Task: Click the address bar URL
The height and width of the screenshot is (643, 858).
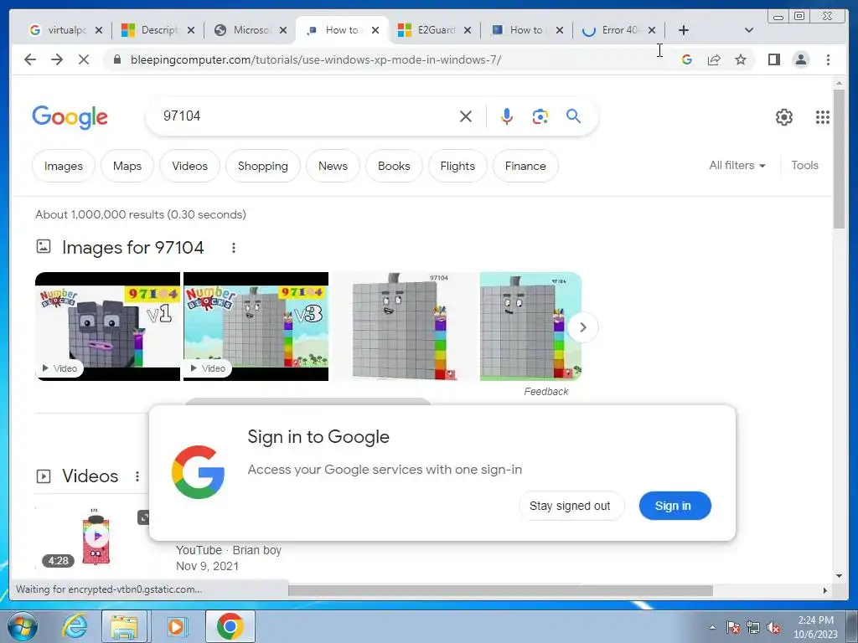Action: click(316, 59)
